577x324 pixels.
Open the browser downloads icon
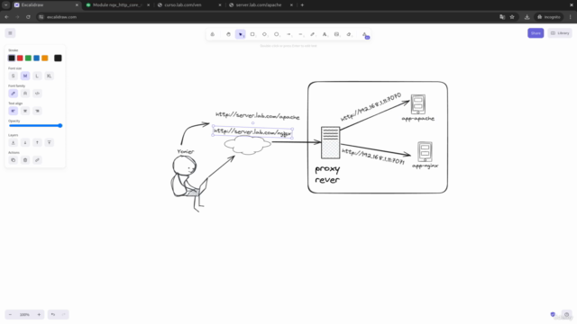point(527,17)
